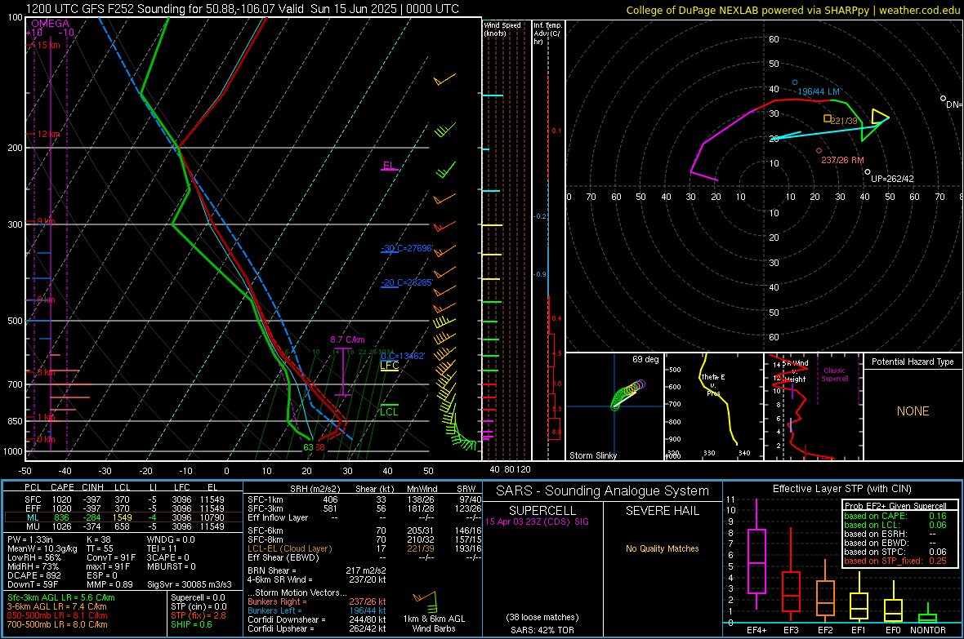Click the LCL-EL (Cloud Layer) row
Screen dimensions: 964x639
click(364, 548)
